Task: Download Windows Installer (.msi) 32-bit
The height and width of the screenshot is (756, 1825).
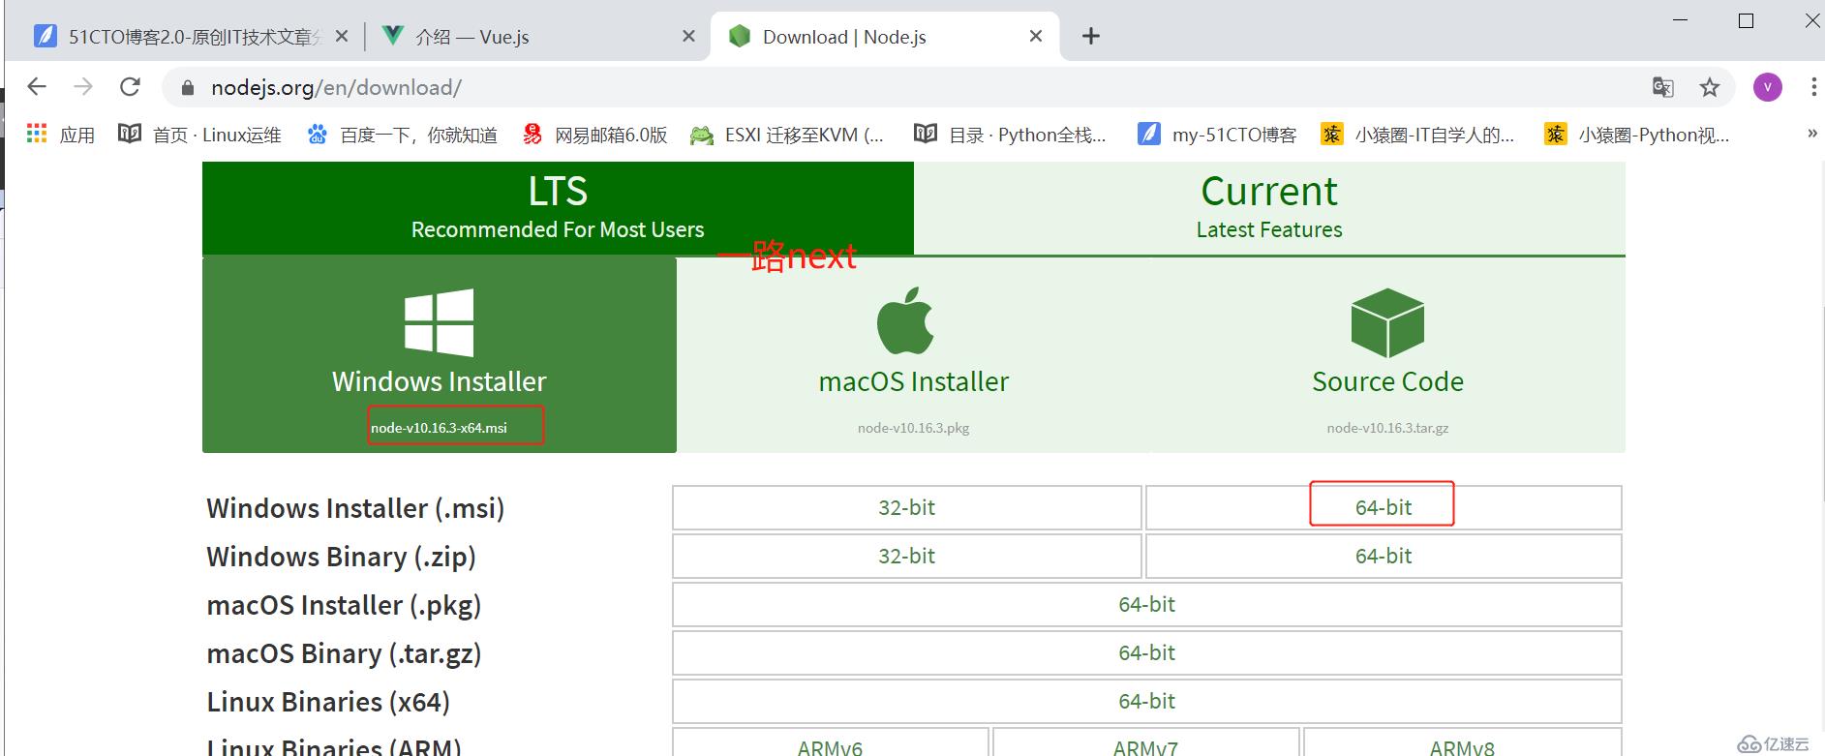Action: tap(907, 507)
